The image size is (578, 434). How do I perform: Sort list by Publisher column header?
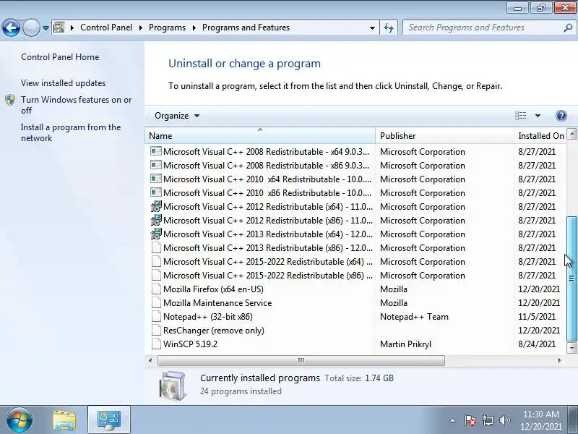[444, 136]
